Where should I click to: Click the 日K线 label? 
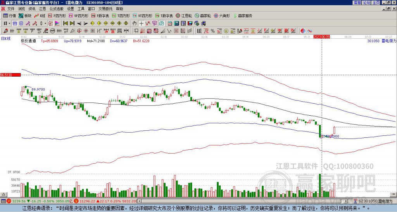pos(6,39)
